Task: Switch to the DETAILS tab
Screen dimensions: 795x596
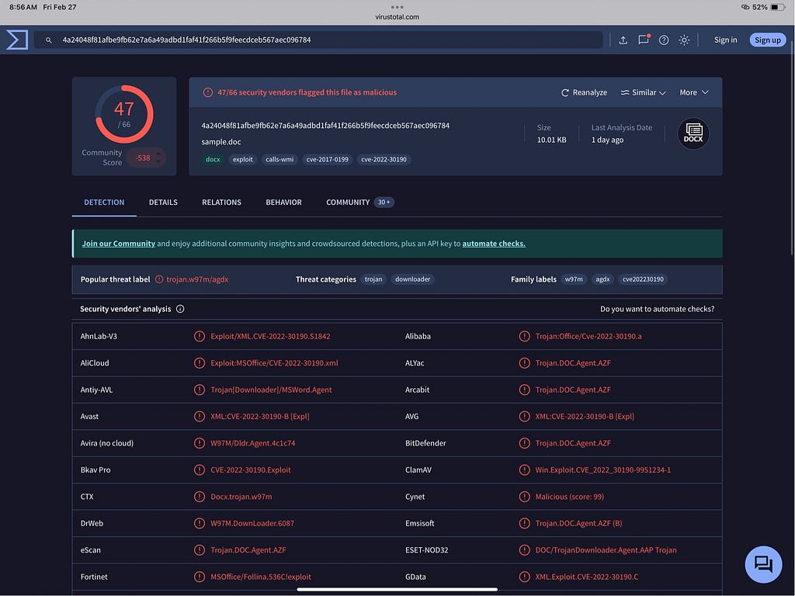Action: 163,203
